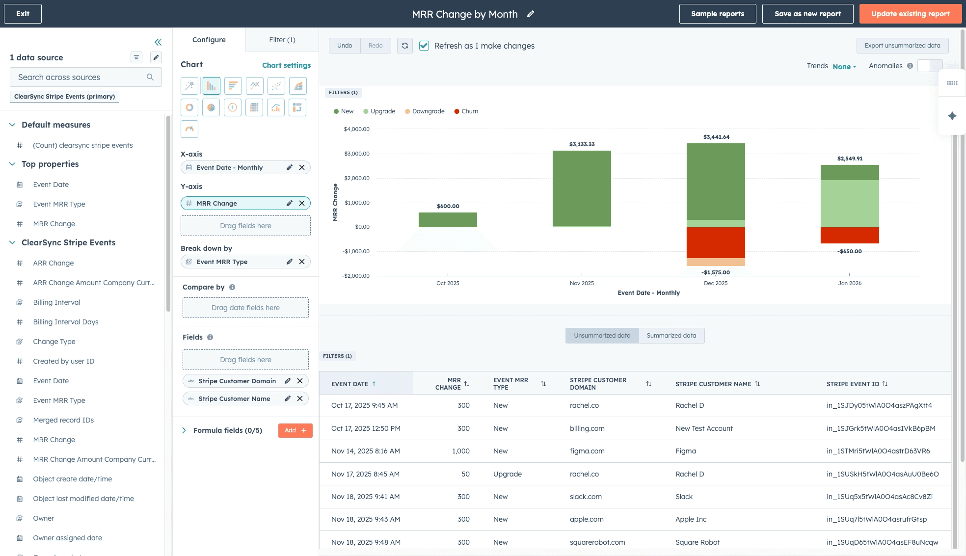966x556 pixels.
Task: Click Update existing report button
Action: point(911,14)
